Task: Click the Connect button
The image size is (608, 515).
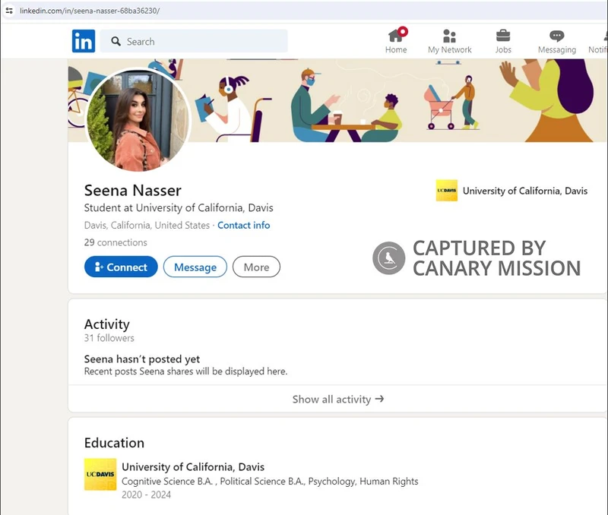Action: pos(121,267)
